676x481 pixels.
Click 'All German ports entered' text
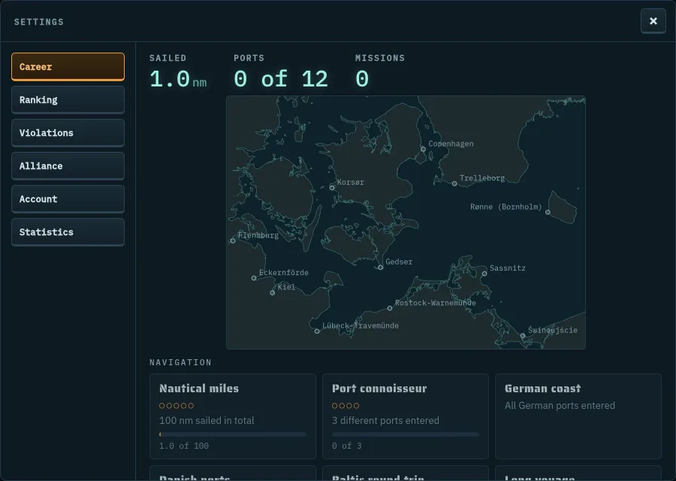pos(560,406)
